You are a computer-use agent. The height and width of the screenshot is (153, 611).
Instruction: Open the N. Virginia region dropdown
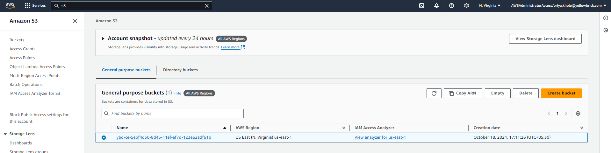tap(490, 6)
